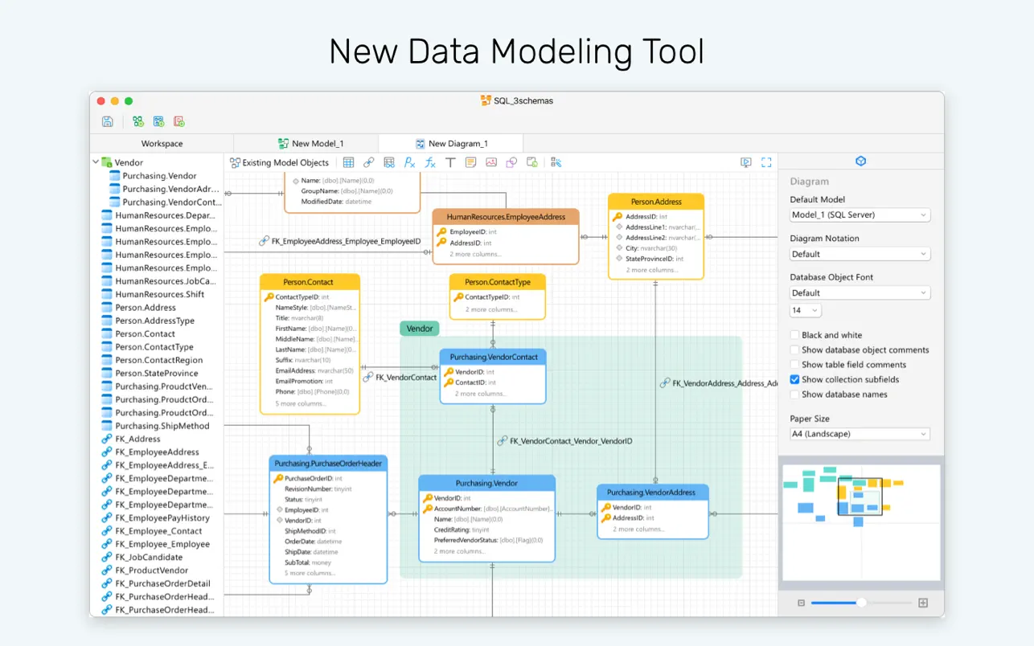This screenshot has height=646, width=1034.
Task: Open the Database Object Font dropdown
Action: tap(860, 293)
